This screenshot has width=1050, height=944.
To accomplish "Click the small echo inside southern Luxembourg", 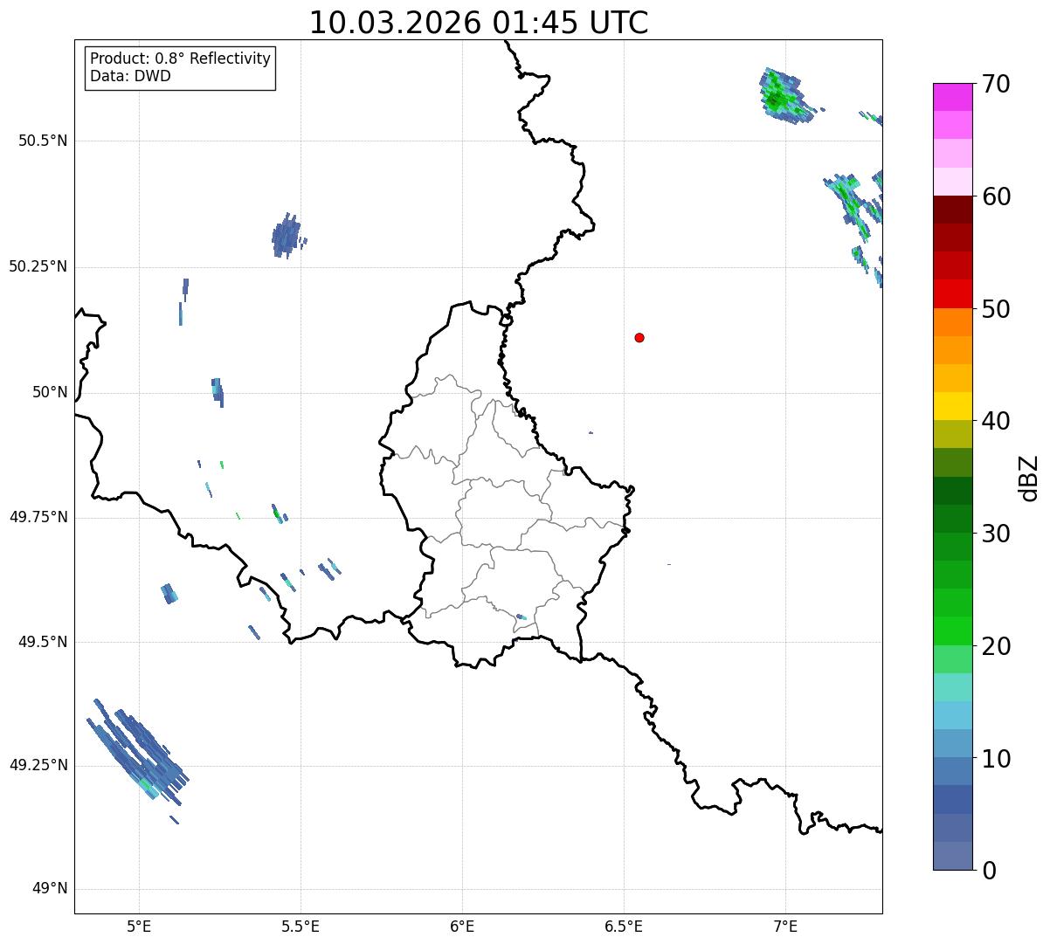I will click(x=521, y=617).
